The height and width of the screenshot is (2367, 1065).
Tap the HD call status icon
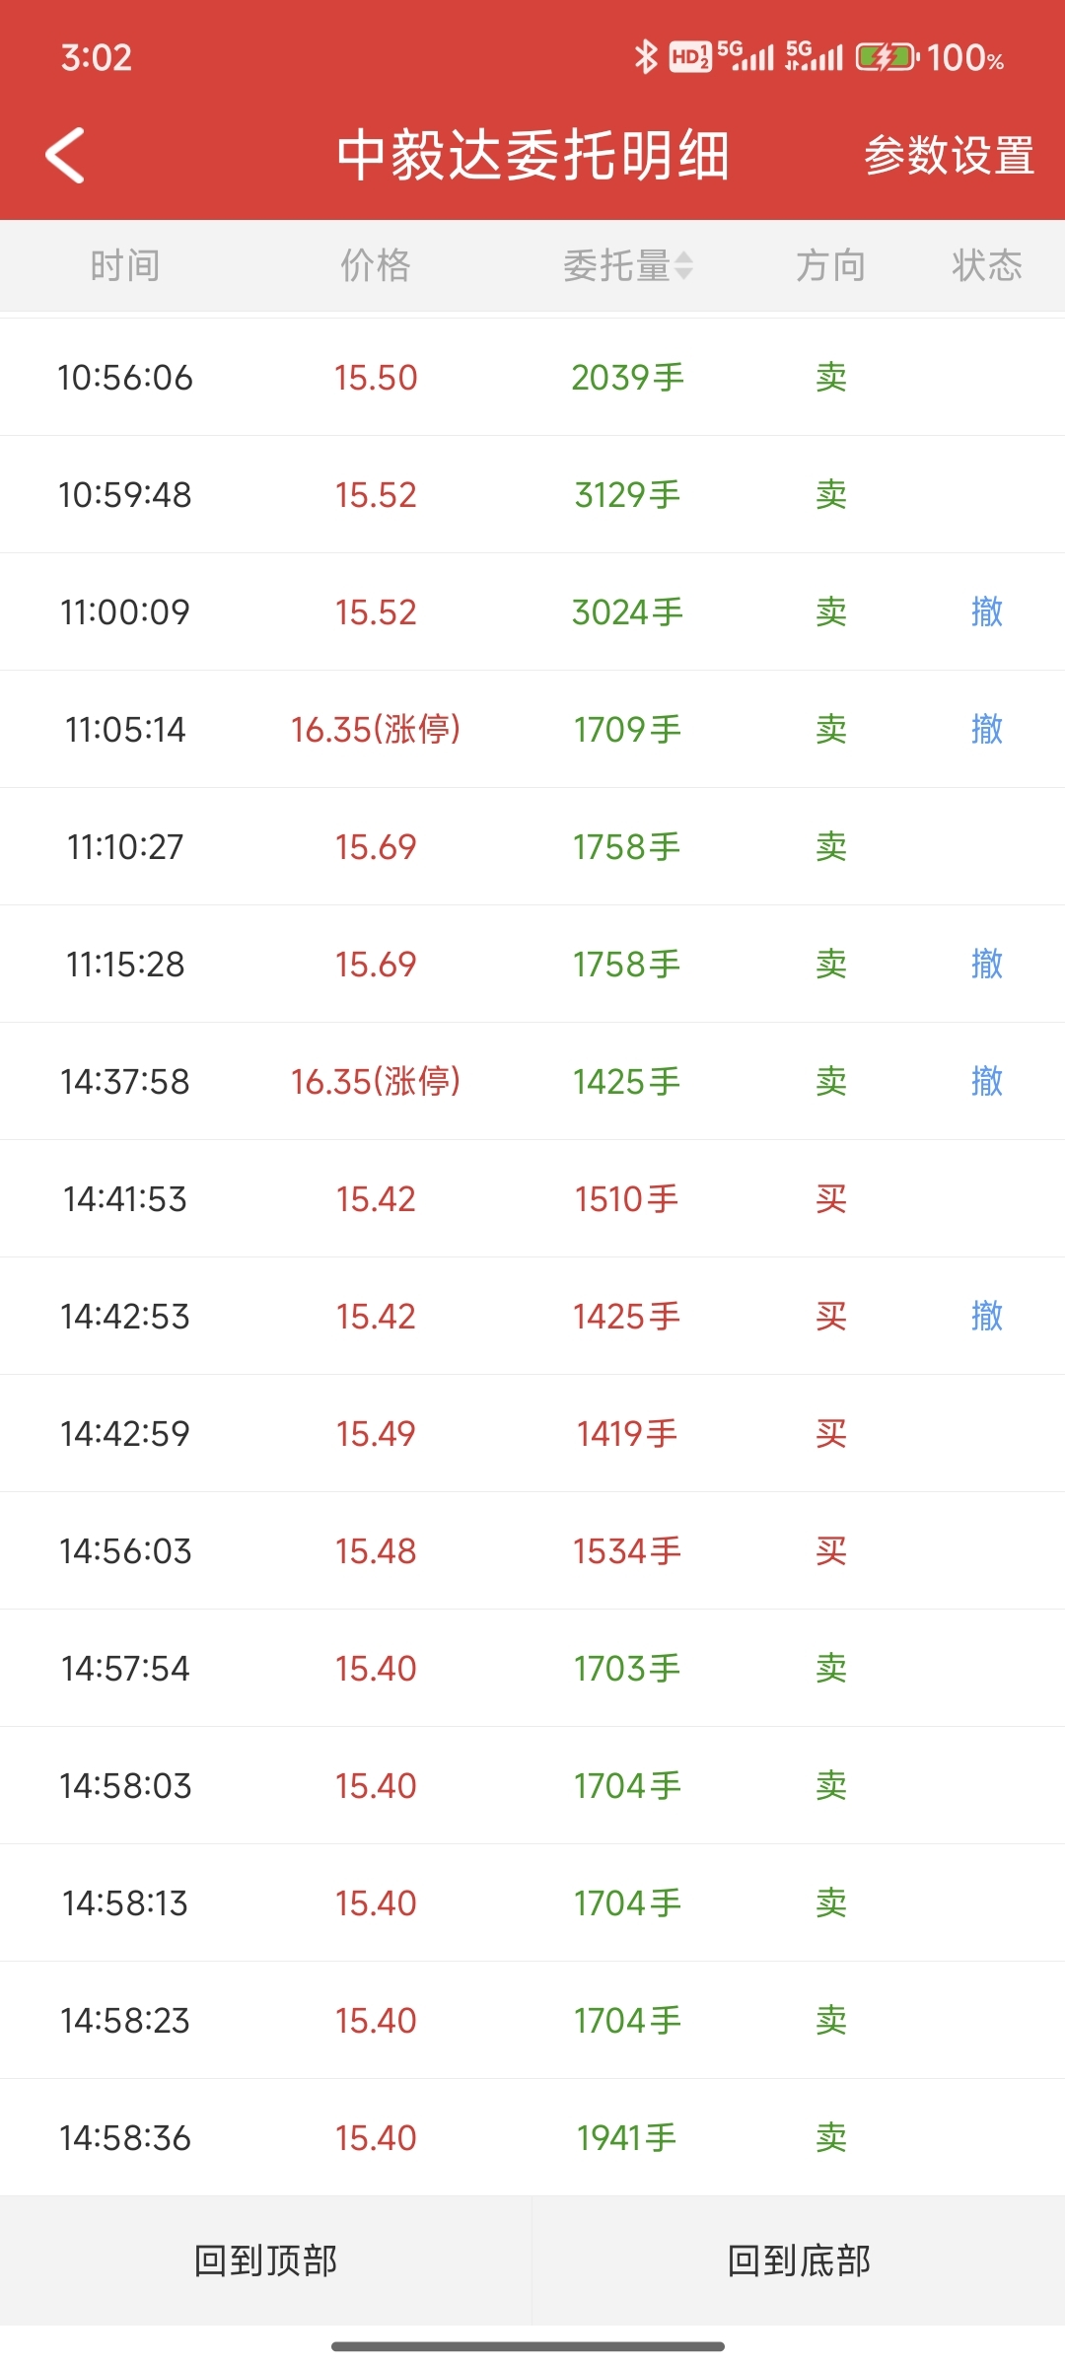pyautogui.click(x=690, y=57)
